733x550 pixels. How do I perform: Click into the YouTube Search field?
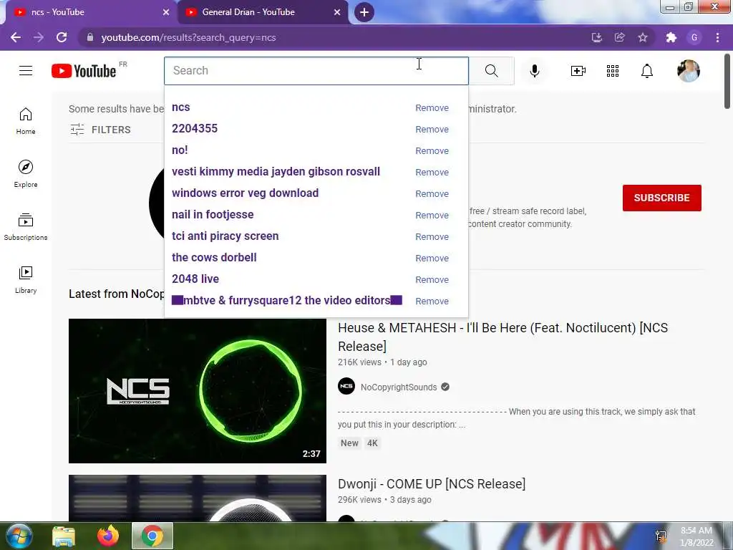[x=316, y=71]
